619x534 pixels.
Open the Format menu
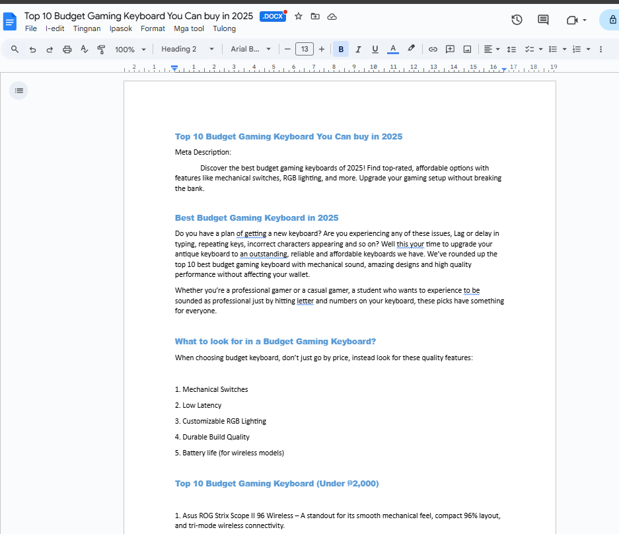(x=153, y=28)
